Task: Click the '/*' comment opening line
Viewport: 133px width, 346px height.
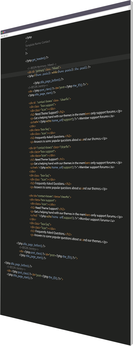Action: coord(26,42)
